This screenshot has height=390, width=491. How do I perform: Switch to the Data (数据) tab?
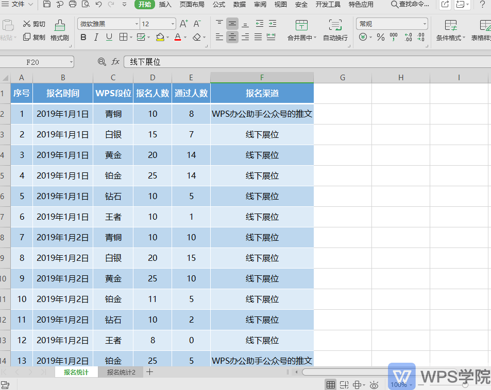(x=240, y=5)
